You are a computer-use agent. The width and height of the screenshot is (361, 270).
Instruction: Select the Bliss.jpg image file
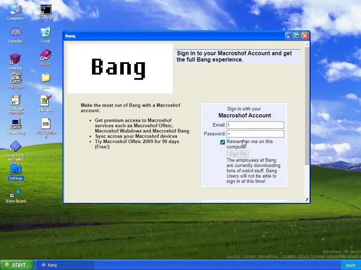point(45,103)
